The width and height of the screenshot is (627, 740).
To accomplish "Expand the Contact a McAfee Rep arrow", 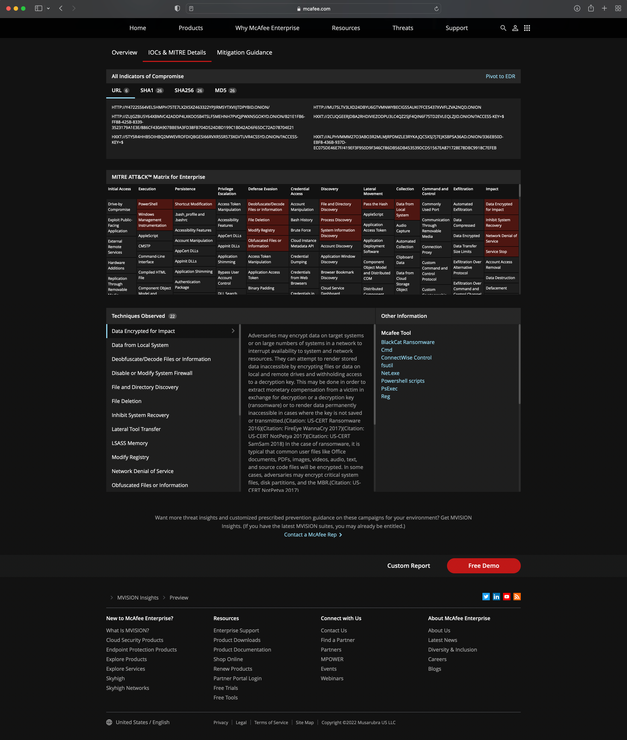I will (340, 535).
